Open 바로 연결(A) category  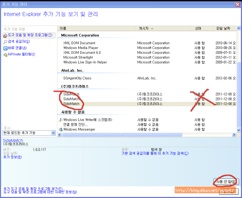pyautogui.click(x=17, y=48)
